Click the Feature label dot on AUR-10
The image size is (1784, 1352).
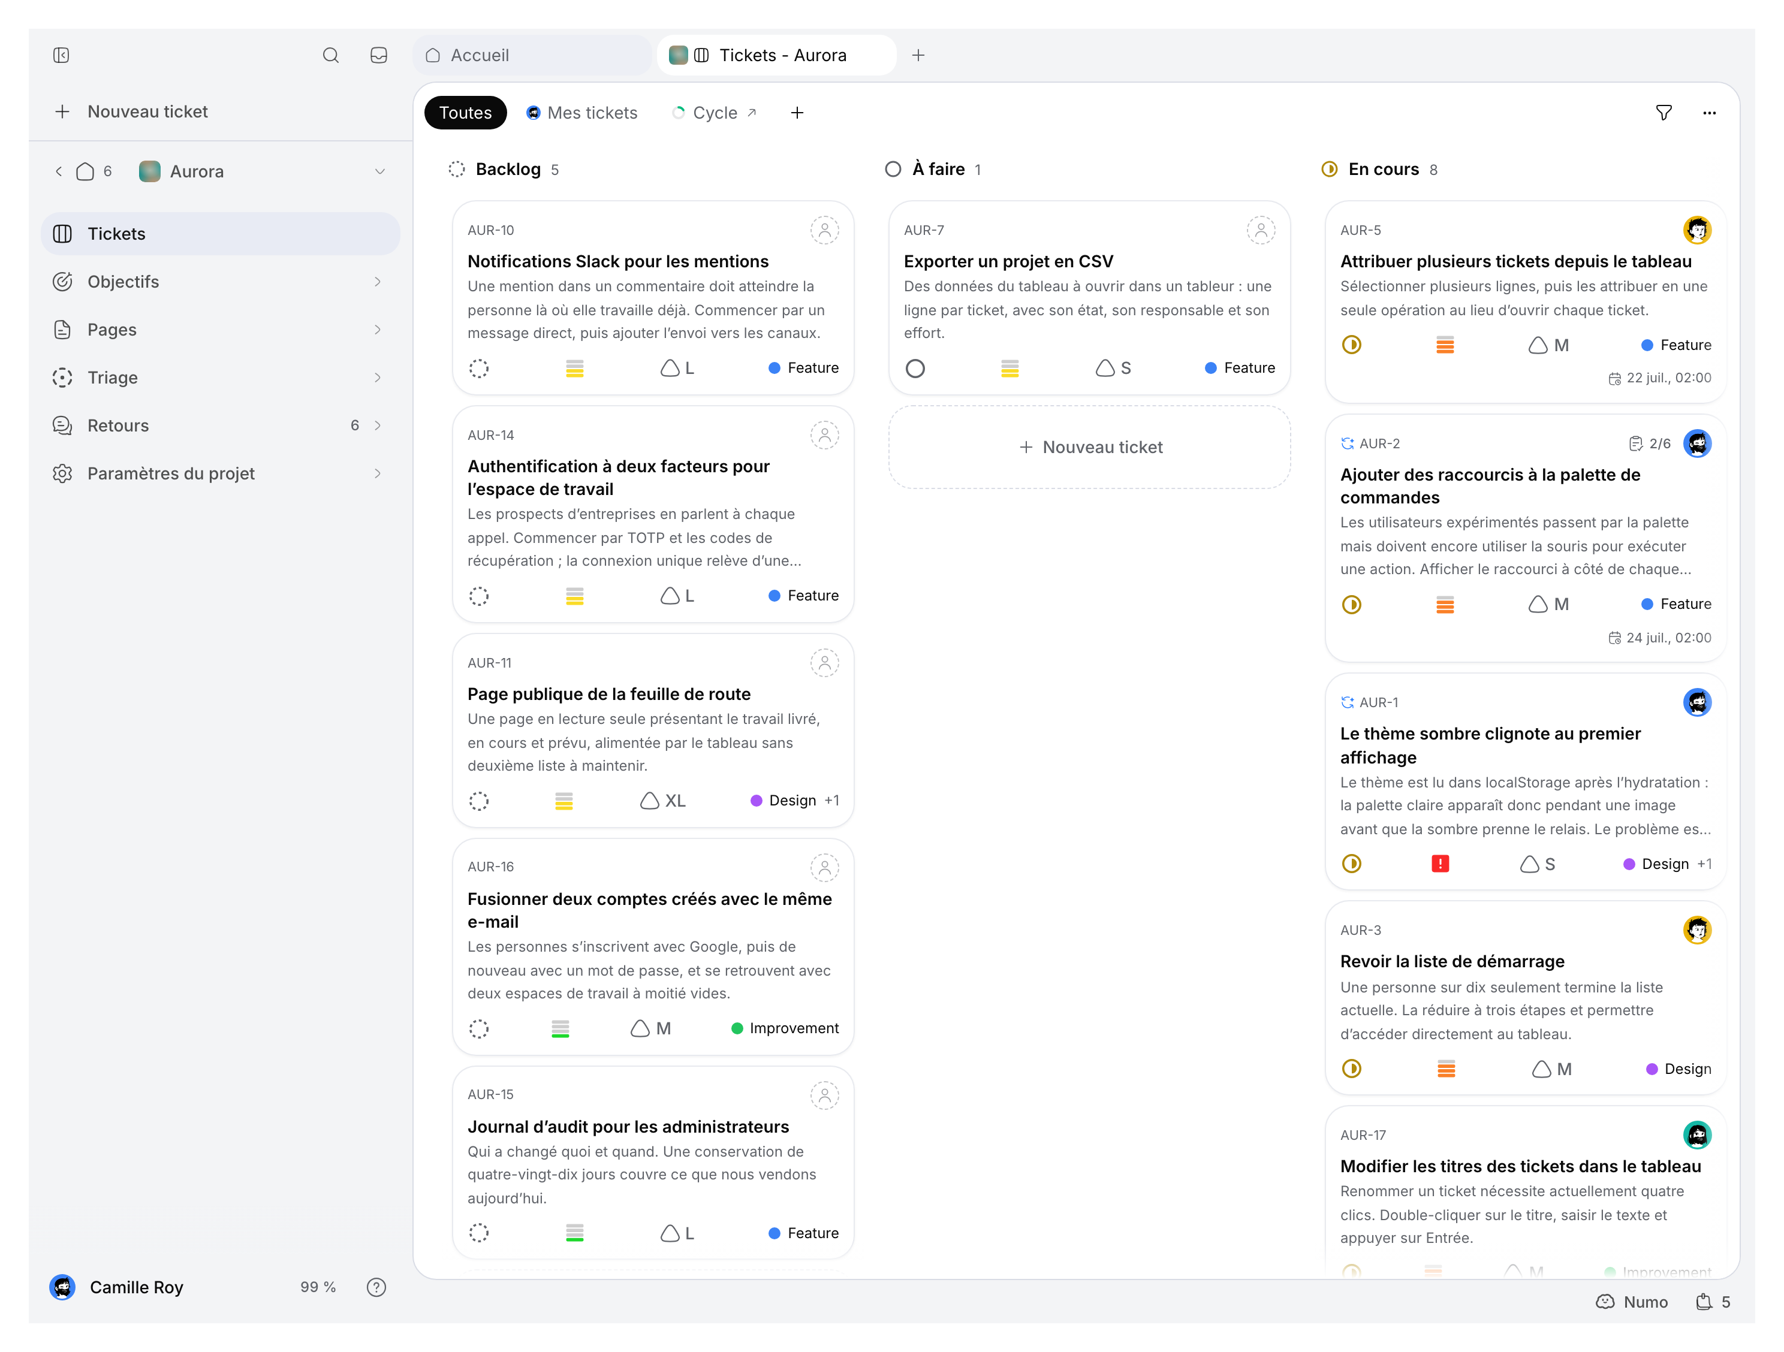775,367
